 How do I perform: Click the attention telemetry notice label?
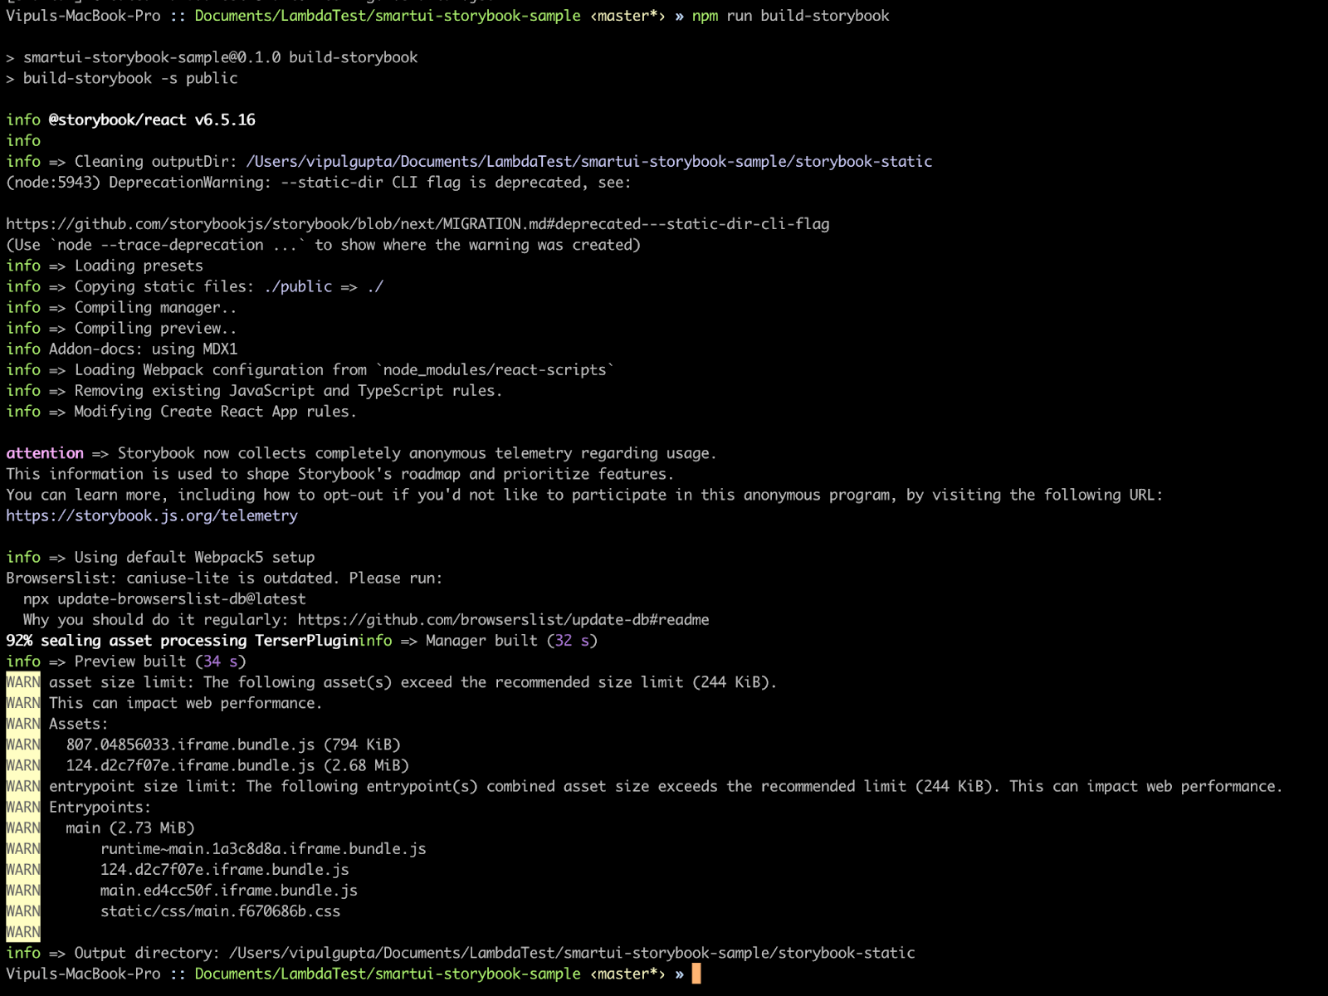[x=44, y=453]
